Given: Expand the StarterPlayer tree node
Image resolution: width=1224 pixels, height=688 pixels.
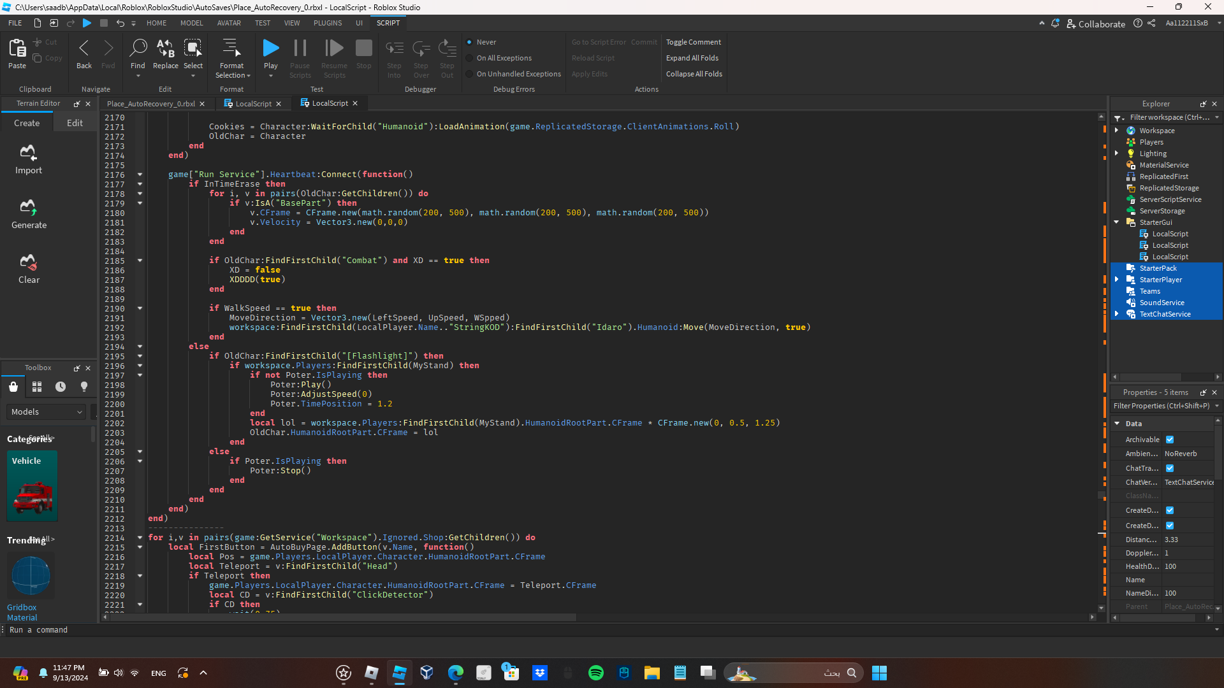Looking at the screenshot, I should click(x=1116, y=280).
